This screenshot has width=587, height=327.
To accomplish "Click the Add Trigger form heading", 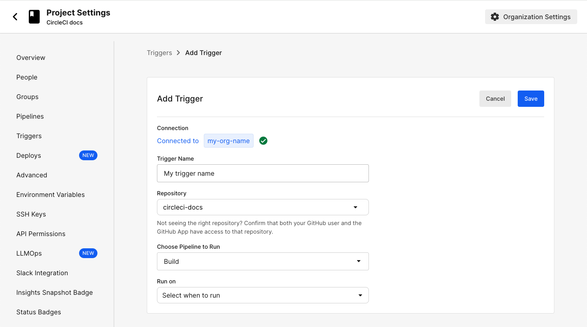I will (x=180, y=99).
